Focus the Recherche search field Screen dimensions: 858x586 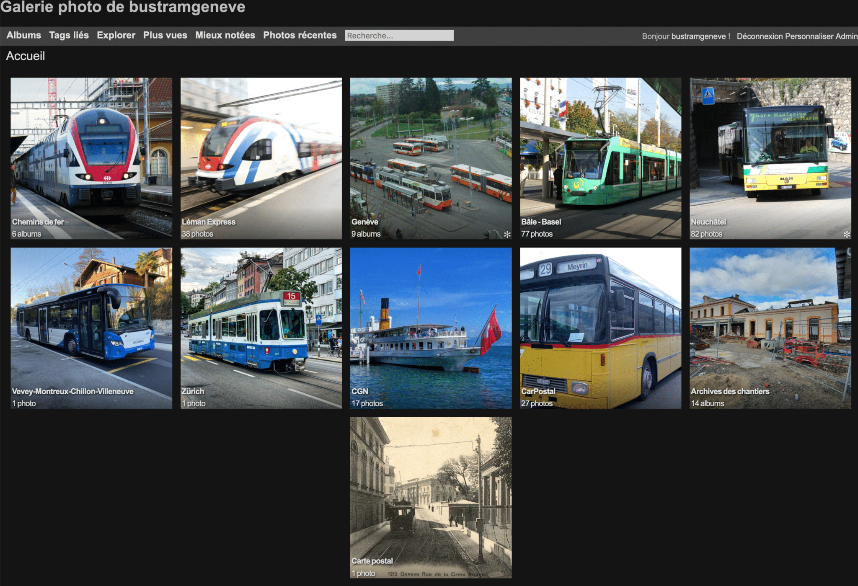[x=399, y=36]
